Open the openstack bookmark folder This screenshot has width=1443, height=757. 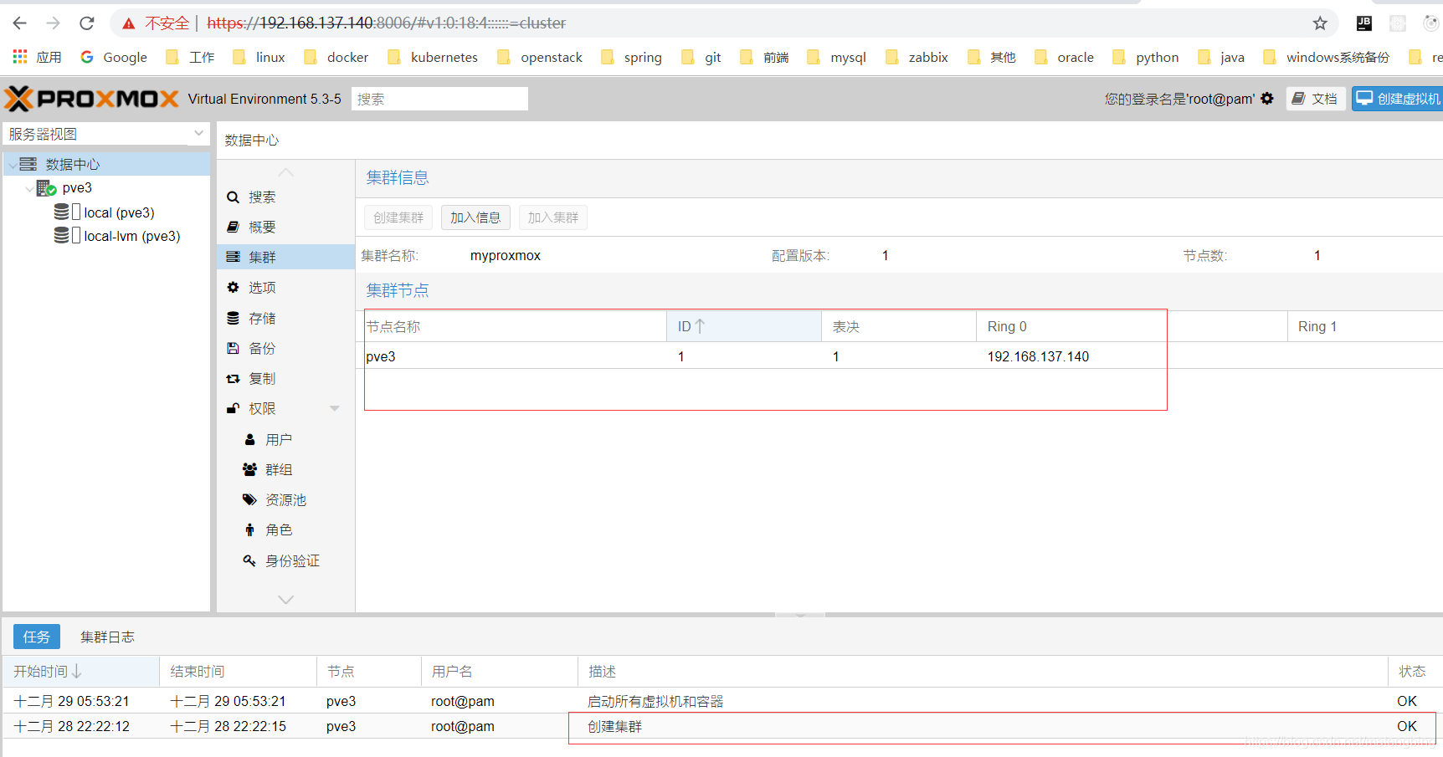coord(540,57)
